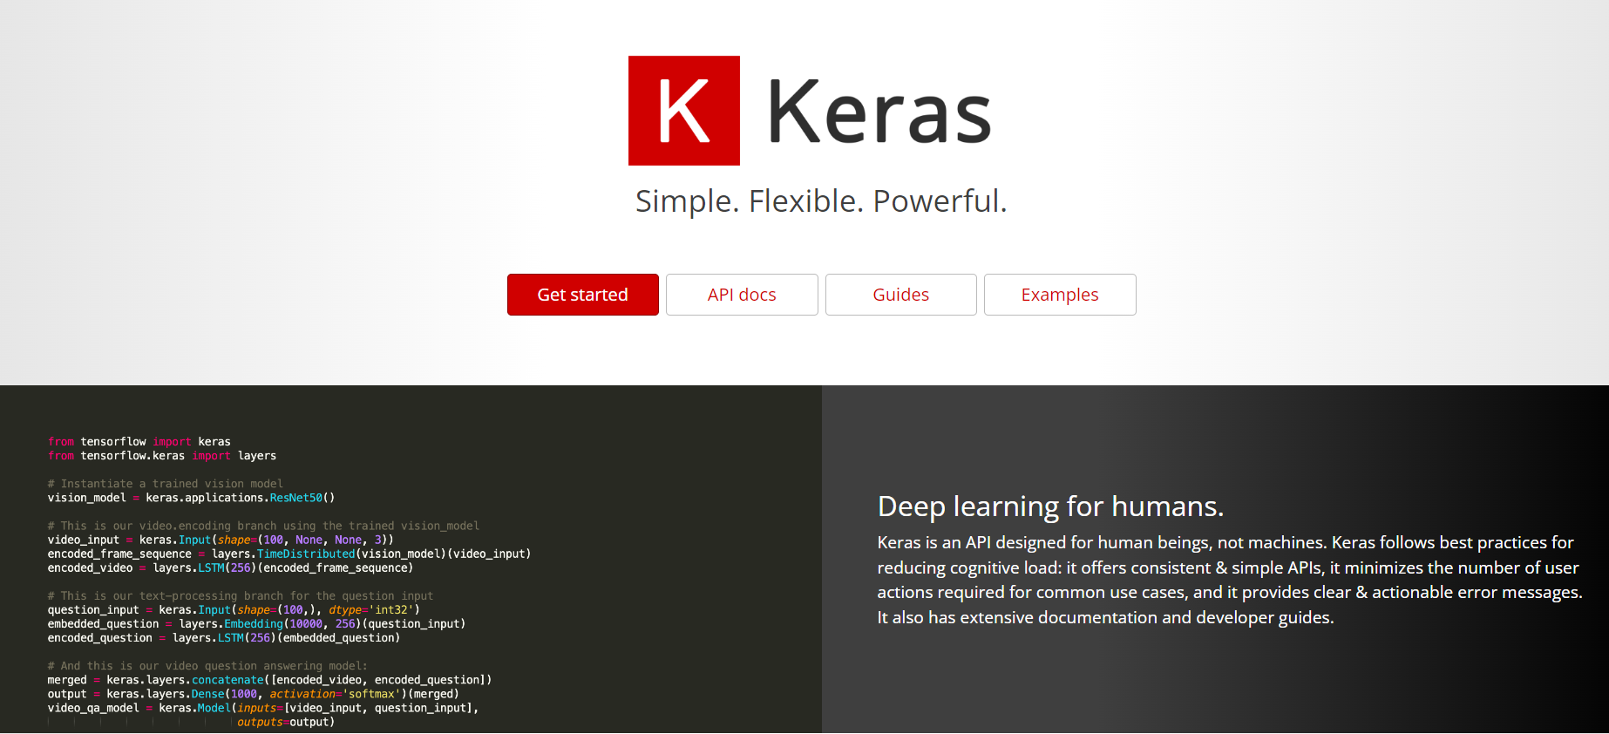
Task: Click the encoded_video LSTM(256) line
Action: pyautogui.click(x=230, y=567)
